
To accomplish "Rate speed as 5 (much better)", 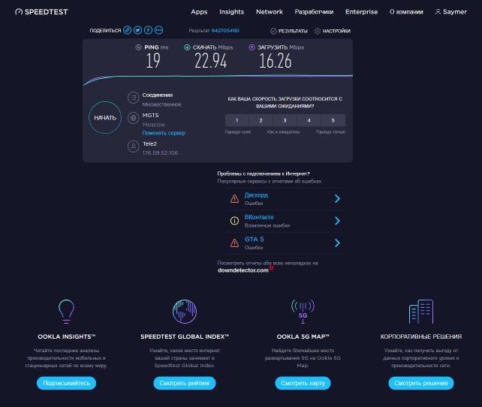I will (x=333, y=120).
